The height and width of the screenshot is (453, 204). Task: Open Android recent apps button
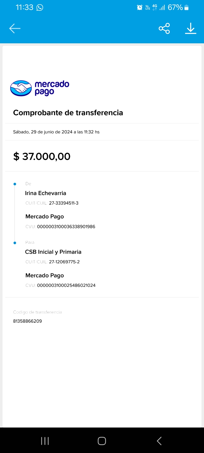[x=45, y=441]
